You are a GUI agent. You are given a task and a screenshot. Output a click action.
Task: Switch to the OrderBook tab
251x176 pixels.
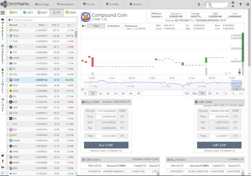[x=114, y=26]
